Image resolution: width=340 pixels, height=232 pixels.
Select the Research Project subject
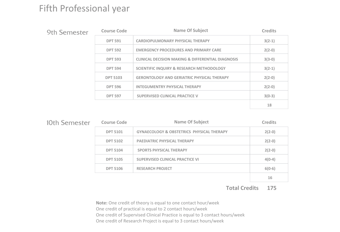pos(154,169)
